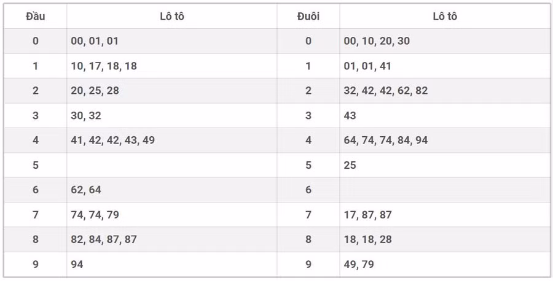The width and height of the screenshot is (553, 281).
Task: Select the 64, 74, 74, 84, 94 cell
Action: click(x=385, y=140)
